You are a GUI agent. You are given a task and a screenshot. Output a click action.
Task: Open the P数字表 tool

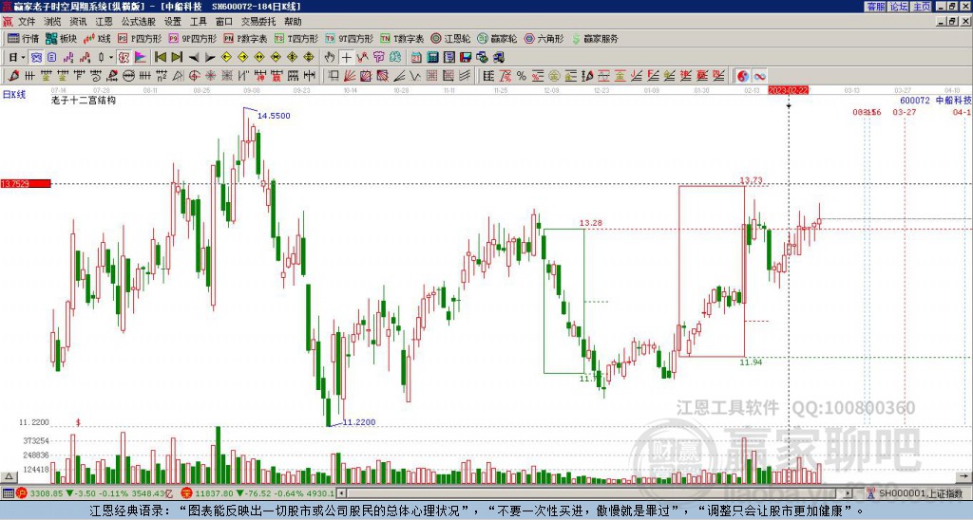tap(245, 38)
